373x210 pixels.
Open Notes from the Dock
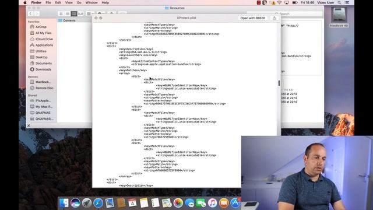point(144,203)
